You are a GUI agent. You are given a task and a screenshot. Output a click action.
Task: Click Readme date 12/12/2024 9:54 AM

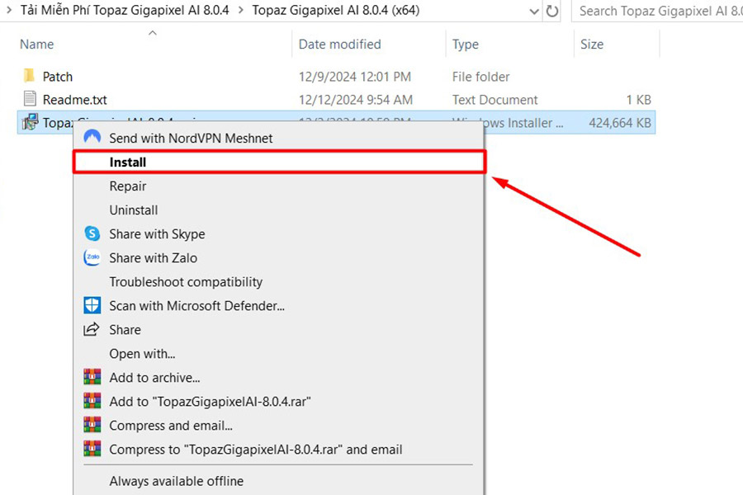click(x=355, y=100)
